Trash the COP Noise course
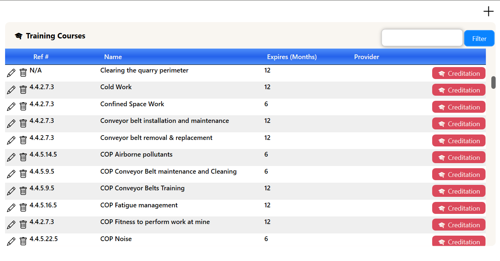Screen dimensions: 500x261 [23, 241]
